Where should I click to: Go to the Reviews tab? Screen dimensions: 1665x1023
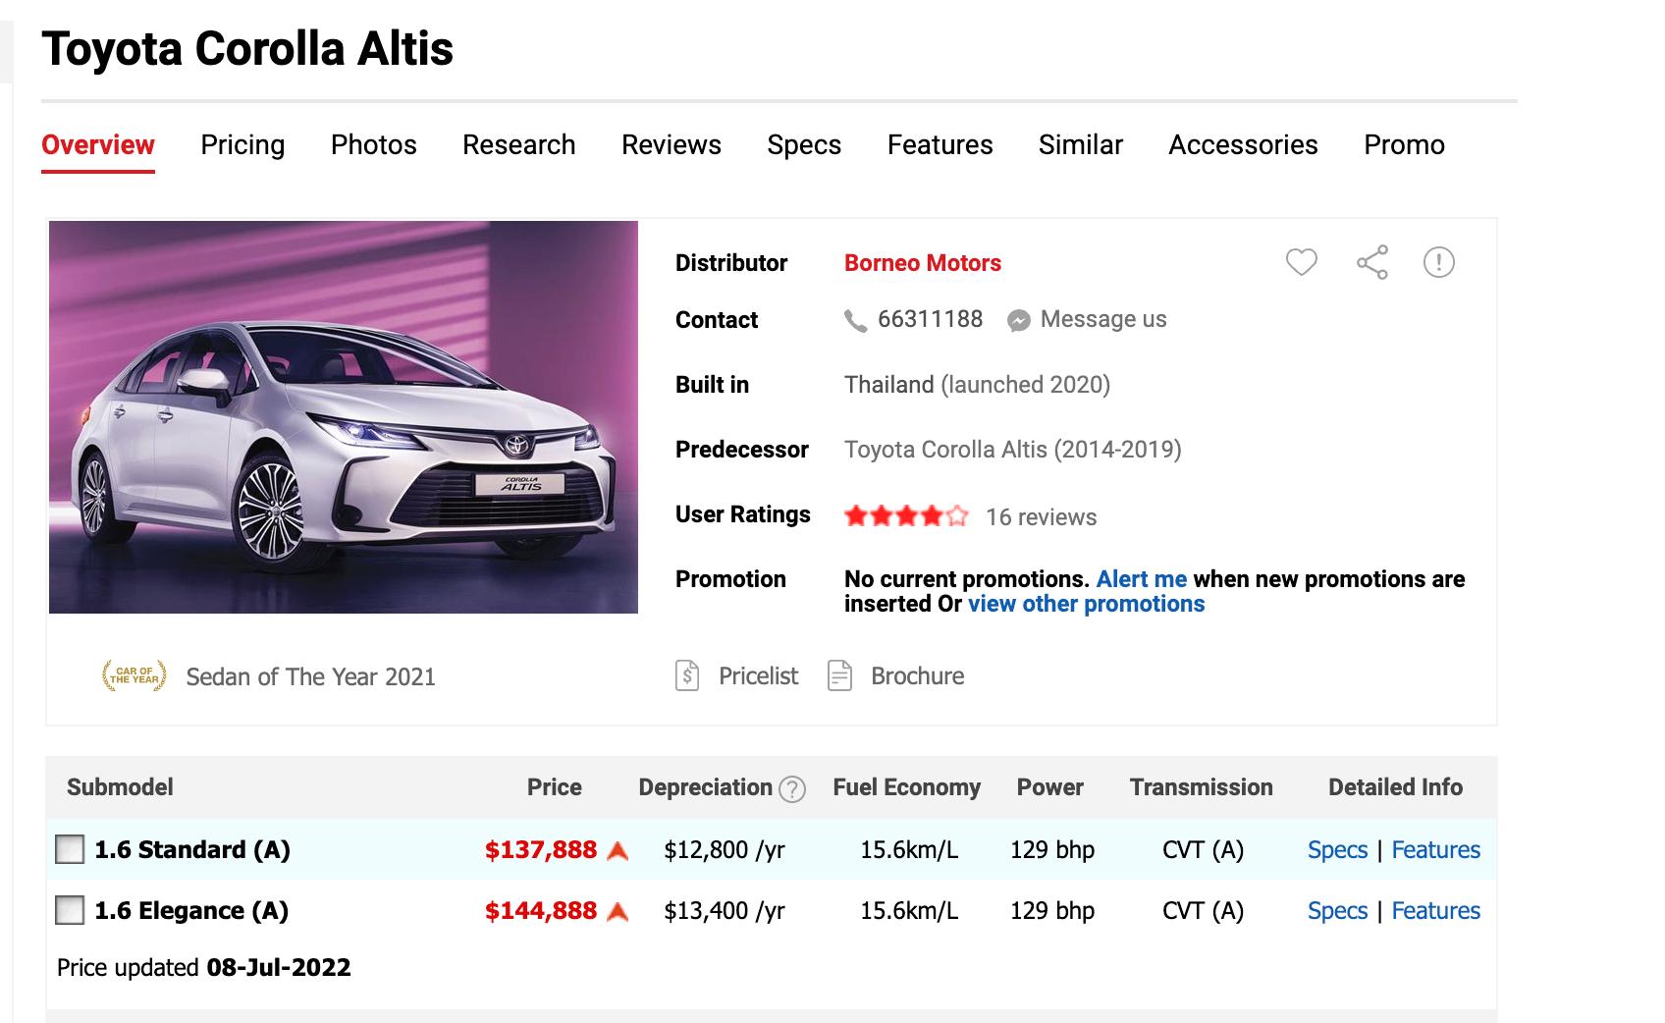click(x=671, y=145)
